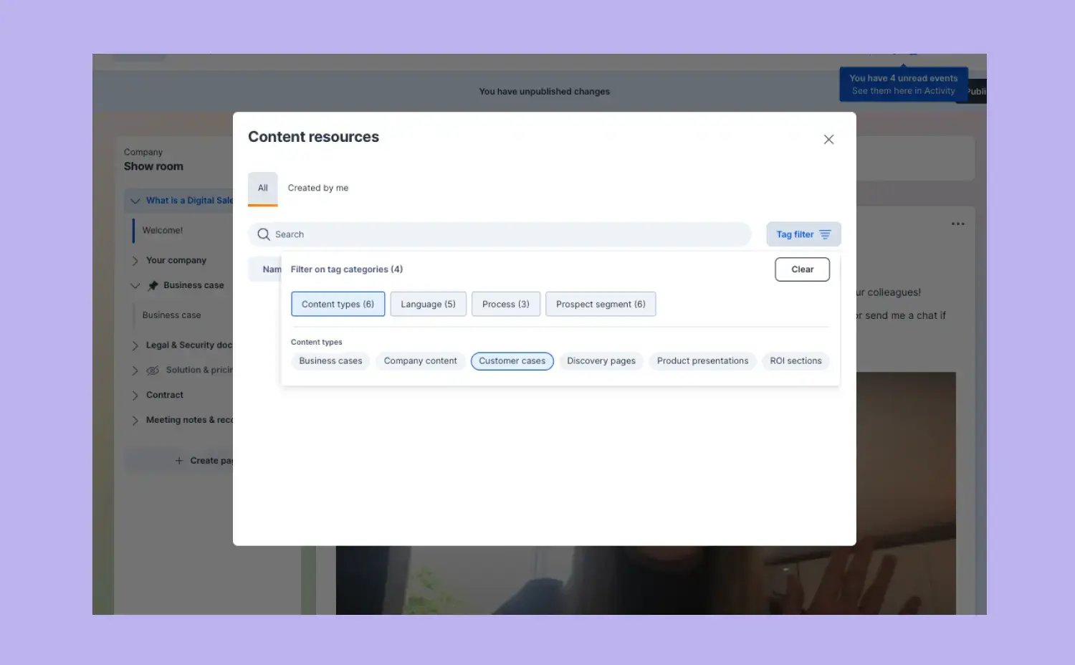Toggle the Discovery pages tag

pyautogui.click(x=601, y=361)
